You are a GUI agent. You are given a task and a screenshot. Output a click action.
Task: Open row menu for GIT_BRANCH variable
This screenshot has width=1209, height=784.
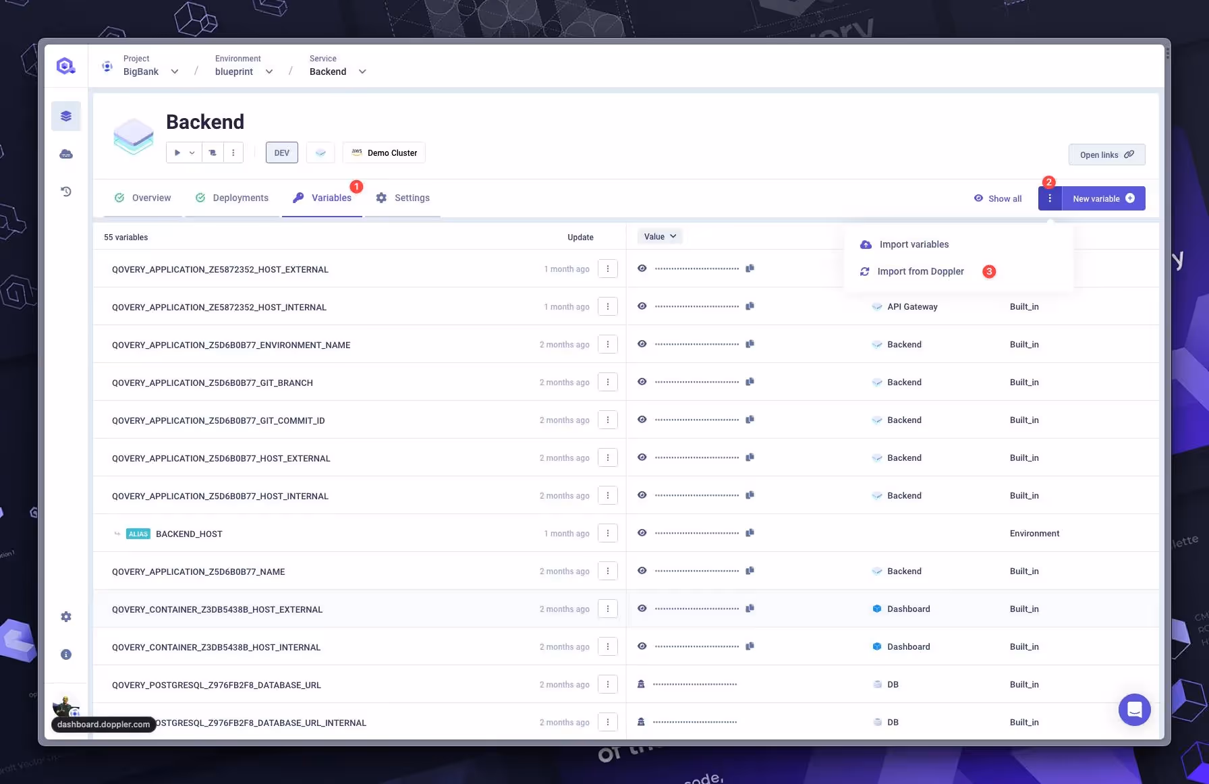(x=608, y=382)
